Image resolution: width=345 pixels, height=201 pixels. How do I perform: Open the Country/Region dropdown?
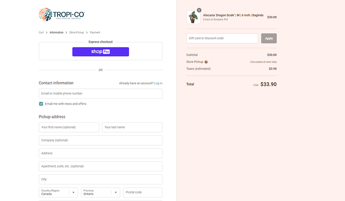(58, 192)
